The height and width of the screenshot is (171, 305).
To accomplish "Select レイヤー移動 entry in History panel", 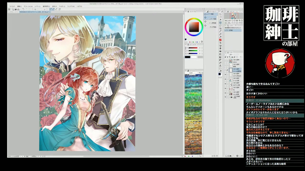I will pos(233,30).
